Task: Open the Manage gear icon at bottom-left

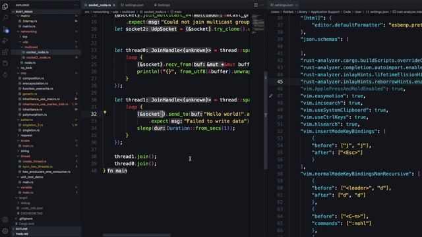Action: click(x=5, y=231)
